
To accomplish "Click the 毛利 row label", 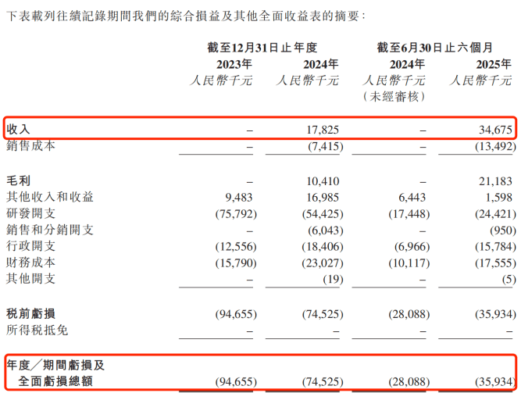I will pyautogui.click(x=18, y=180).
